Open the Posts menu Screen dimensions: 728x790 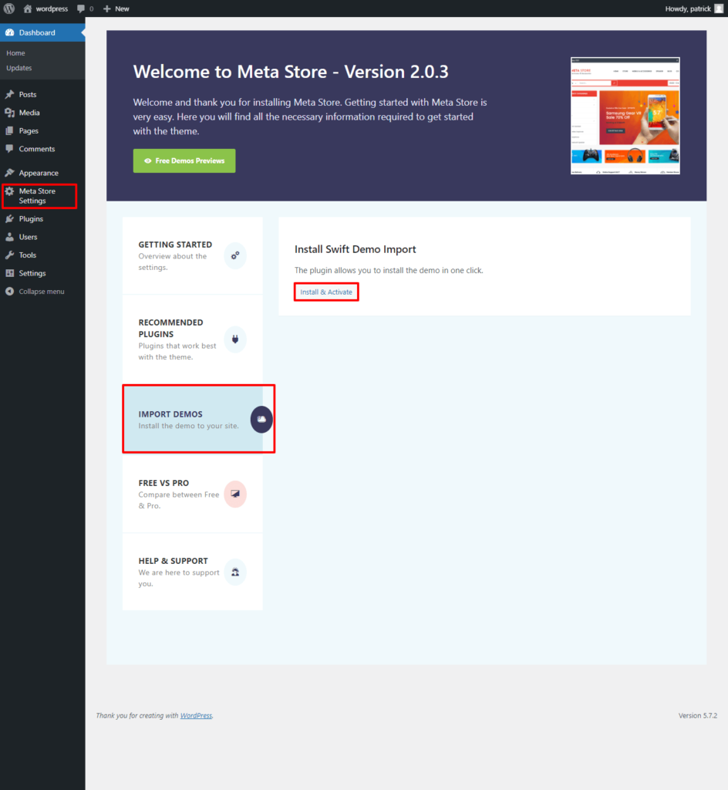(28, 95)
